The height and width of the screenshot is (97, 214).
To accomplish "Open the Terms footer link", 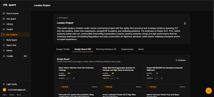I will [19, 95].
